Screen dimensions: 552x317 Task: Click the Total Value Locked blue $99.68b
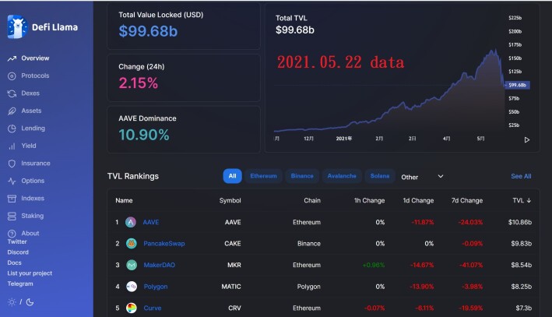(x=148, y=31)
